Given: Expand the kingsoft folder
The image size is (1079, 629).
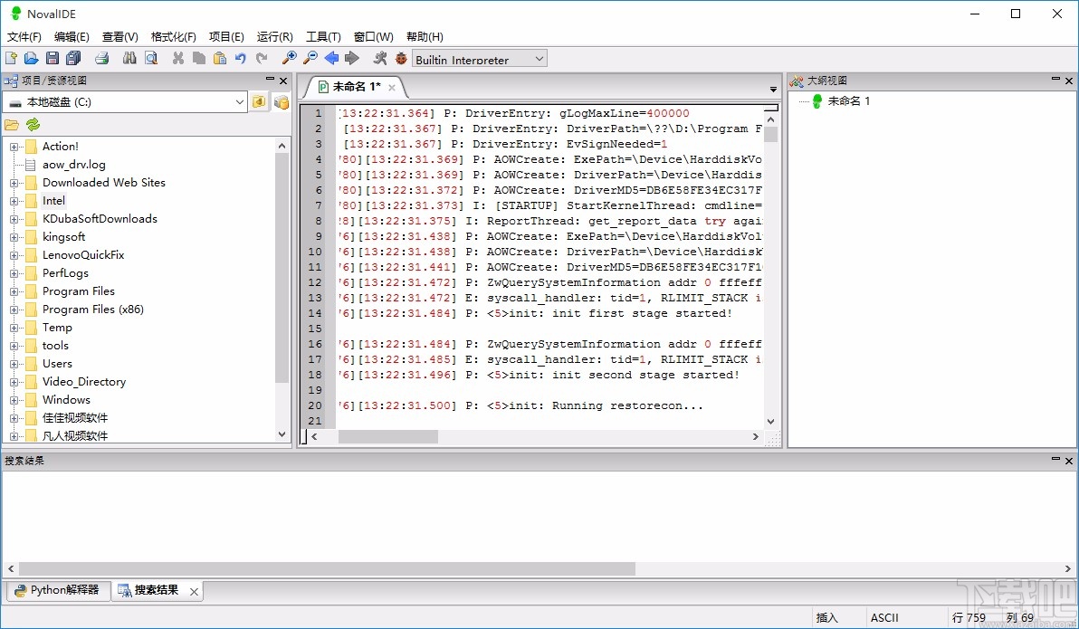Looking at the screenshot, I should 13,237.
